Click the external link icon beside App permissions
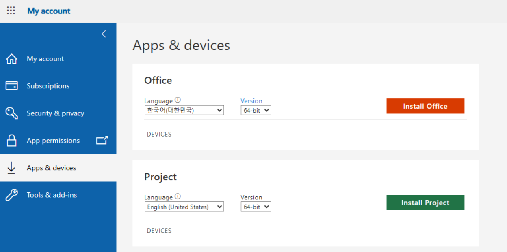This screenshot has height=252, width=507. tap(102, 140)
